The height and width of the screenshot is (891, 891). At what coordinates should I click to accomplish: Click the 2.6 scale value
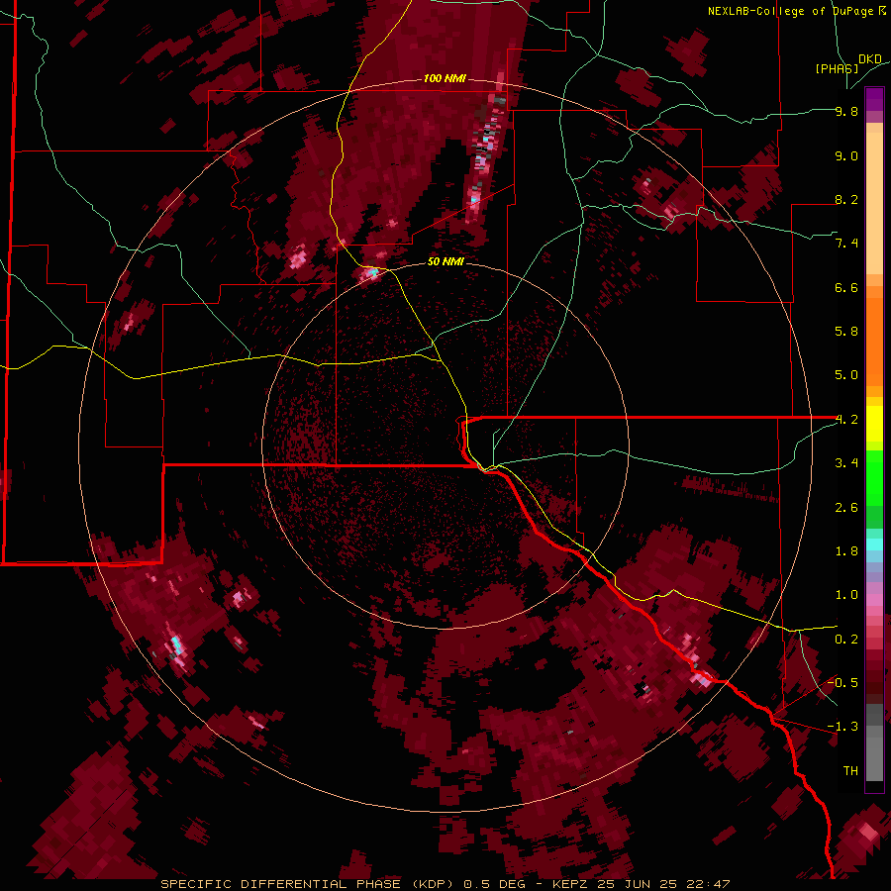coord(846,508)
